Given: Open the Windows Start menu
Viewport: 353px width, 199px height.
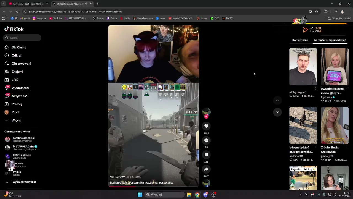Looking at the screenshot, I should point(140,195).
